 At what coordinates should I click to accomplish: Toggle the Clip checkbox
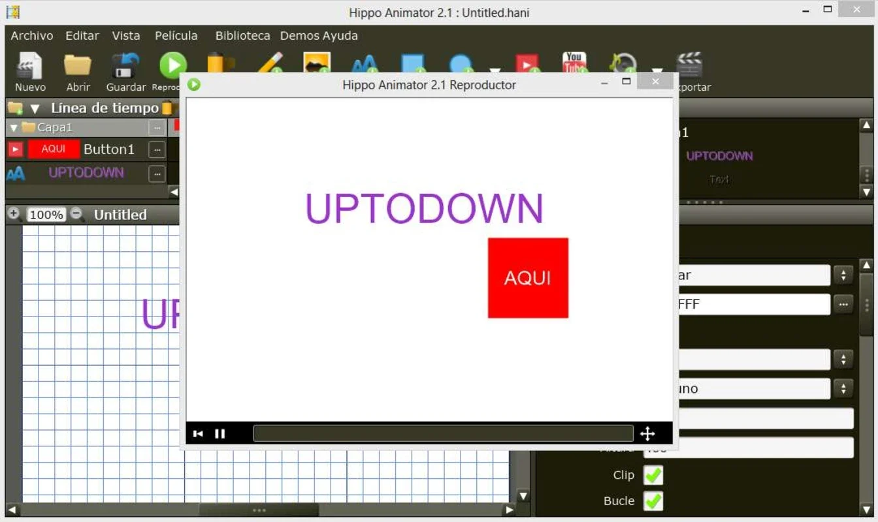pos(653,475)
